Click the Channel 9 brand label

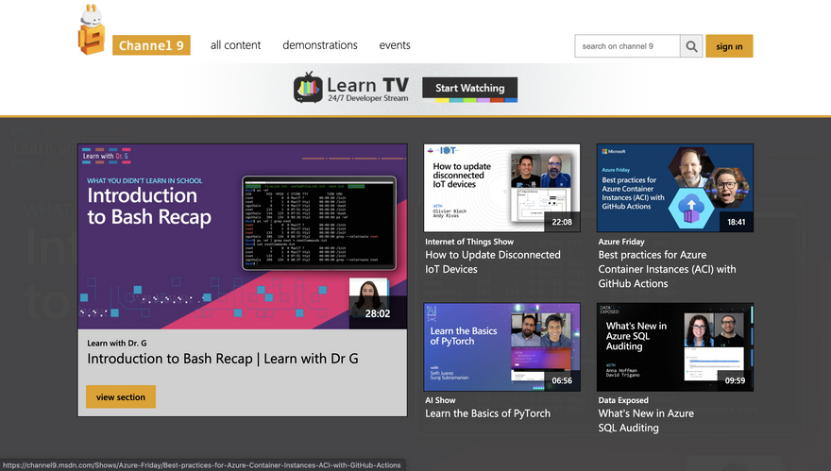(151, 45)
